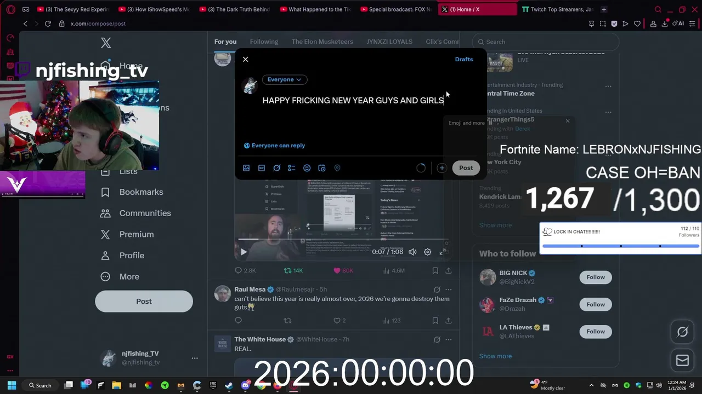The height and width of the screenshot is (394, 702).
Task: Click the tweet text field
Action: 353,101
